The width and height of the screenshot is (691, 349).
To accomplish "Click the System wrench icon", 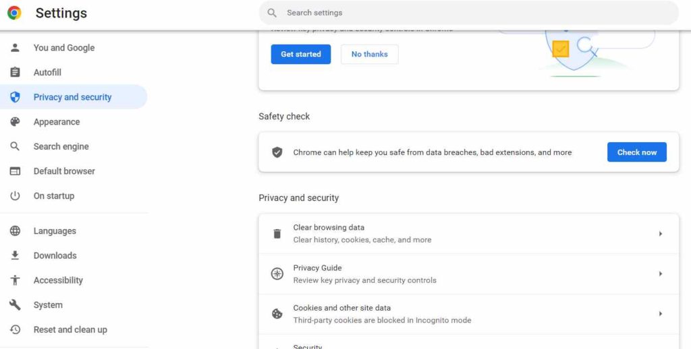I will pyautogui.click(x=15, y=305).
